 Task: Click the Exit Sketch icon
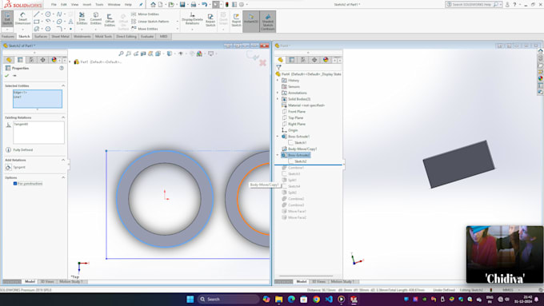click(x=7, y=18)
